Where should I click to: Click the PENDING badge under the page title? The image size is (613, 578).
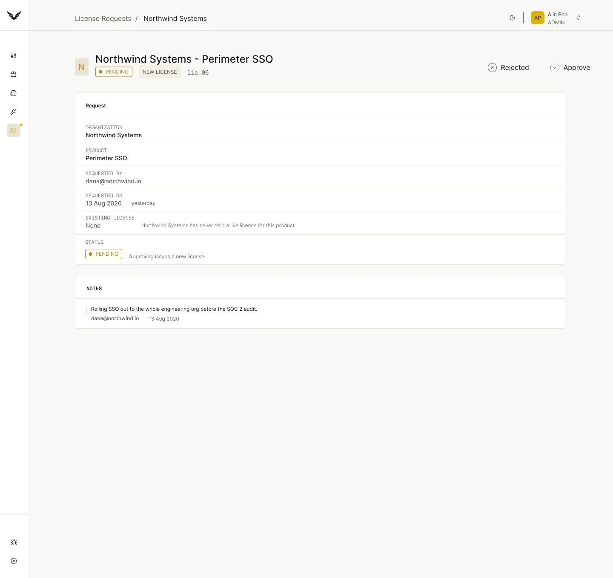click(x=114, y=72)
